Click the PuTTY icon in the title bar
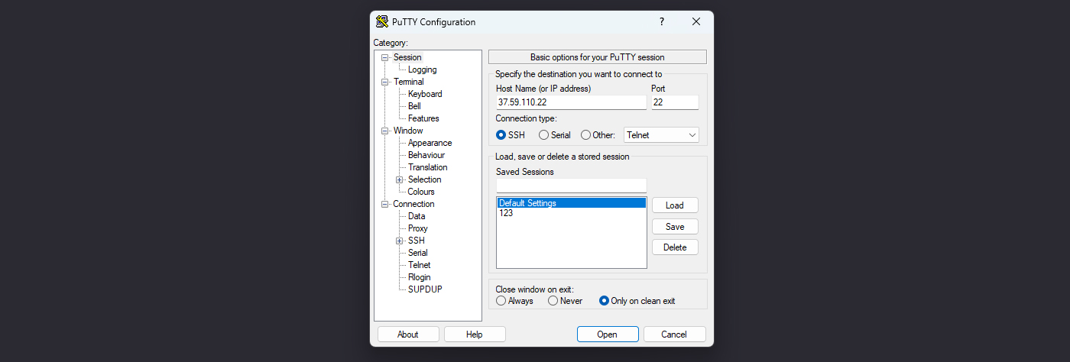Viewport: 1070px width, 362px height. coord(382,22)
